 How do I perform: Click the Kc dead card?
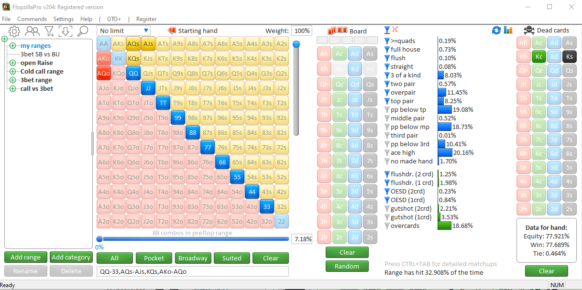[539, 57]
